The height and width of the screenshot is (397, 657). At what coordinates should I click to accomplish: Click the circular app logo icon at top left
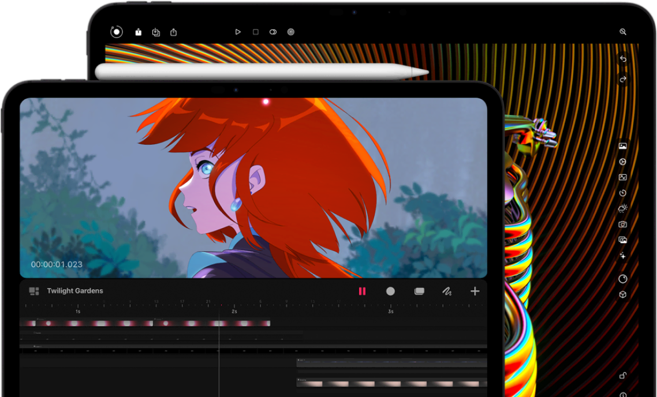(117, 32)
